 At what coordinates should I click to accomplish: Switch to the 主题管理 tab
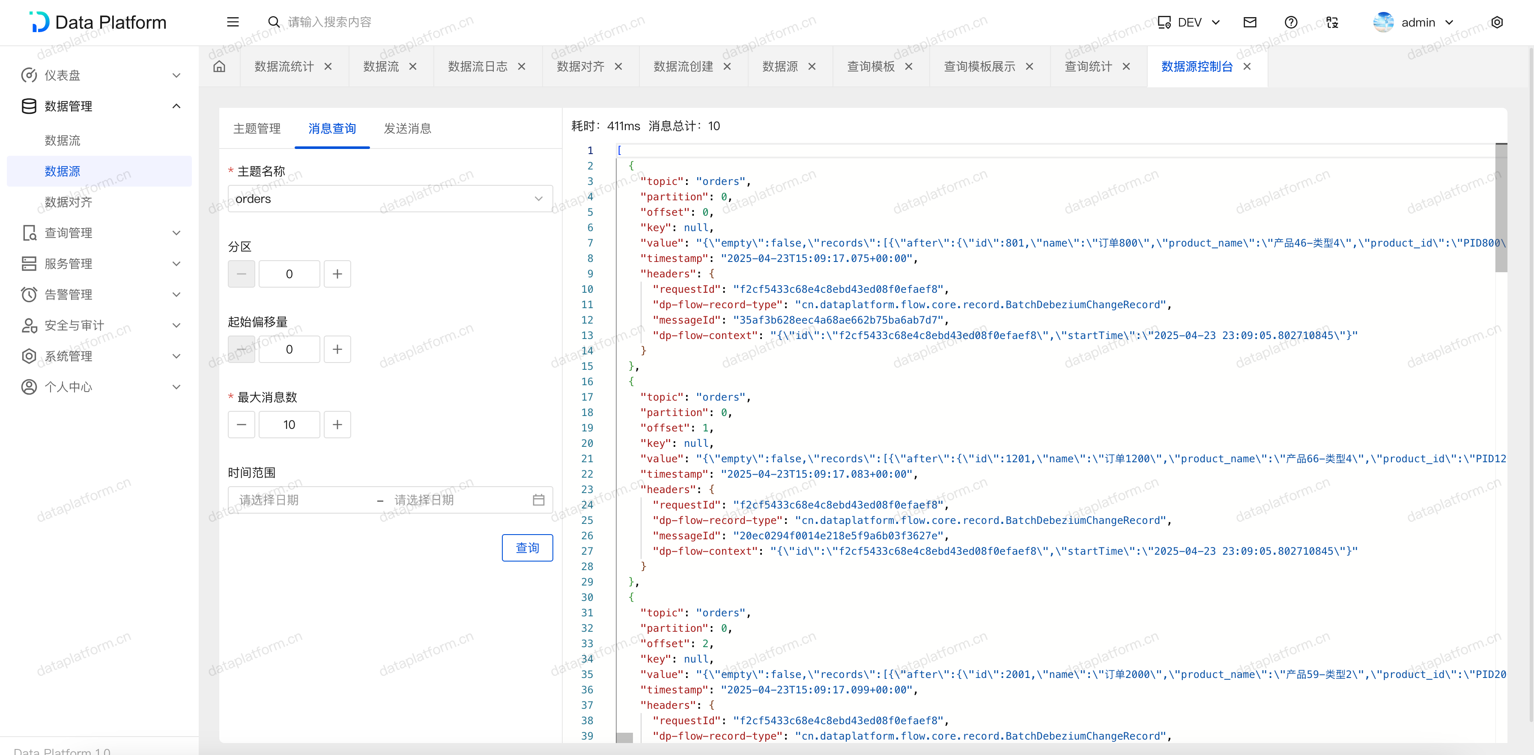[257, 128]
